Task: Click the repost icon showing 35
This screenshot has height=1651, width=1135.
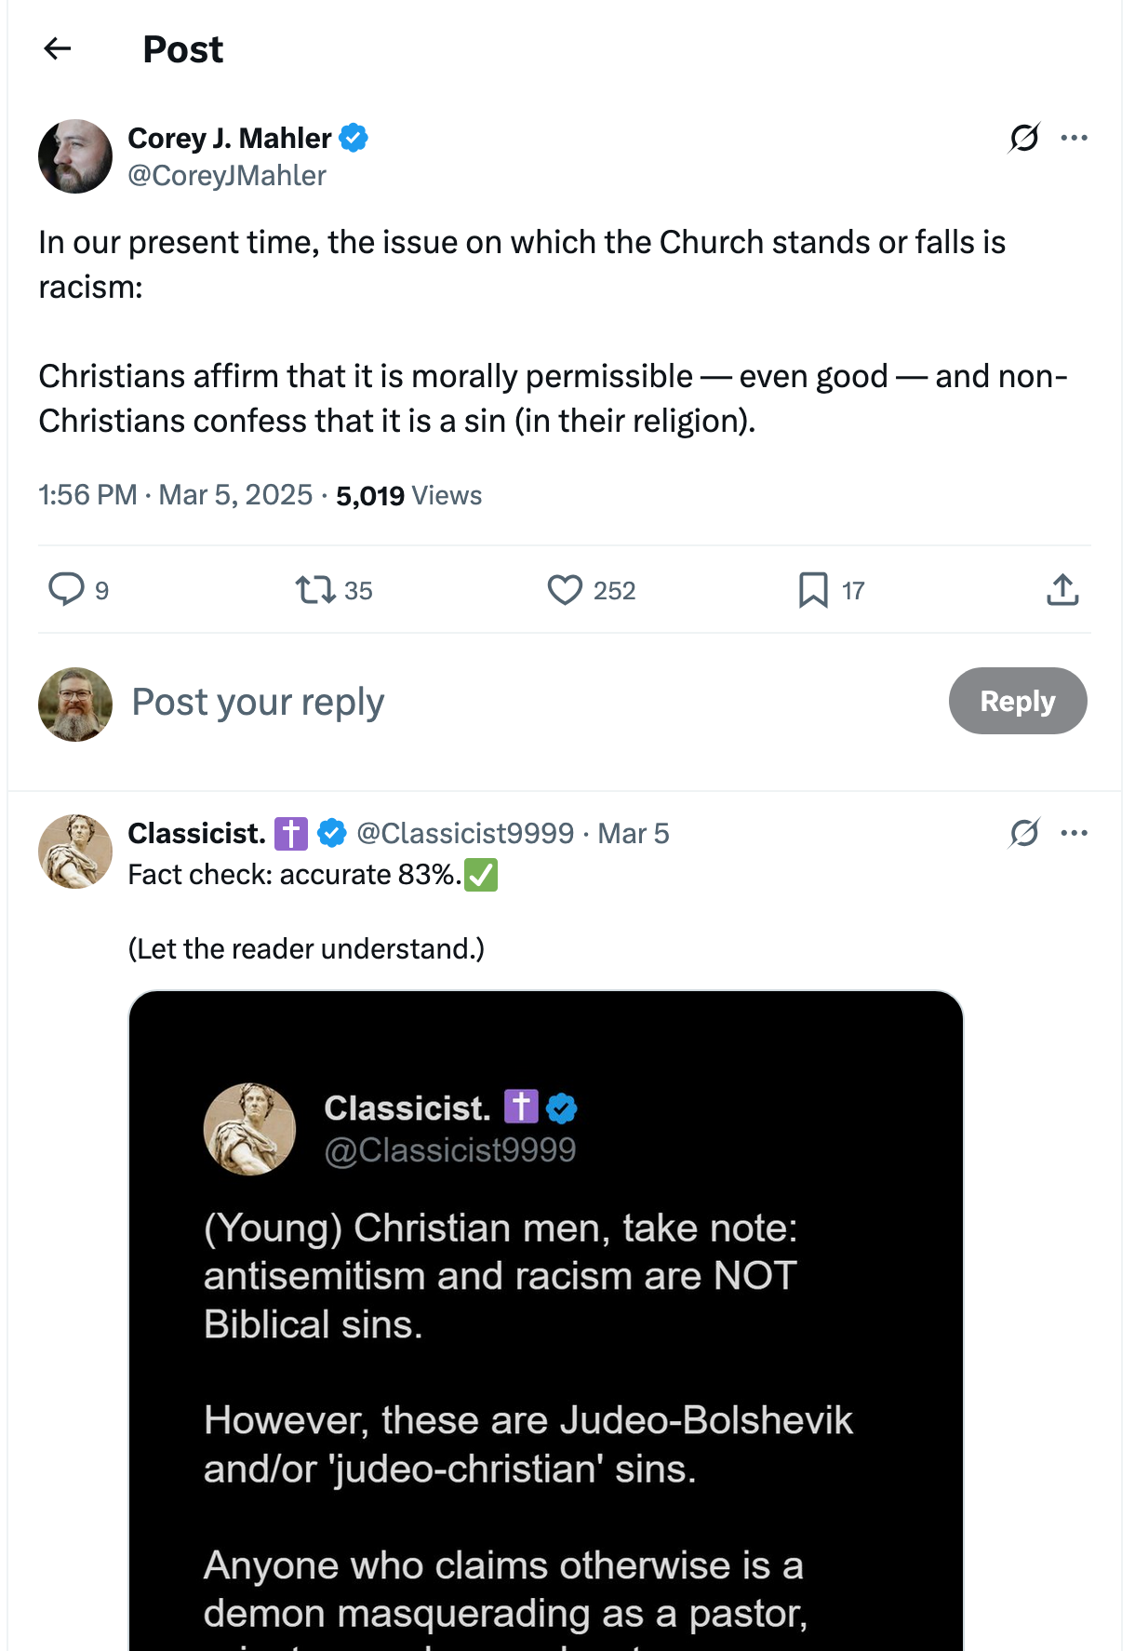Action: pos(315,590)
